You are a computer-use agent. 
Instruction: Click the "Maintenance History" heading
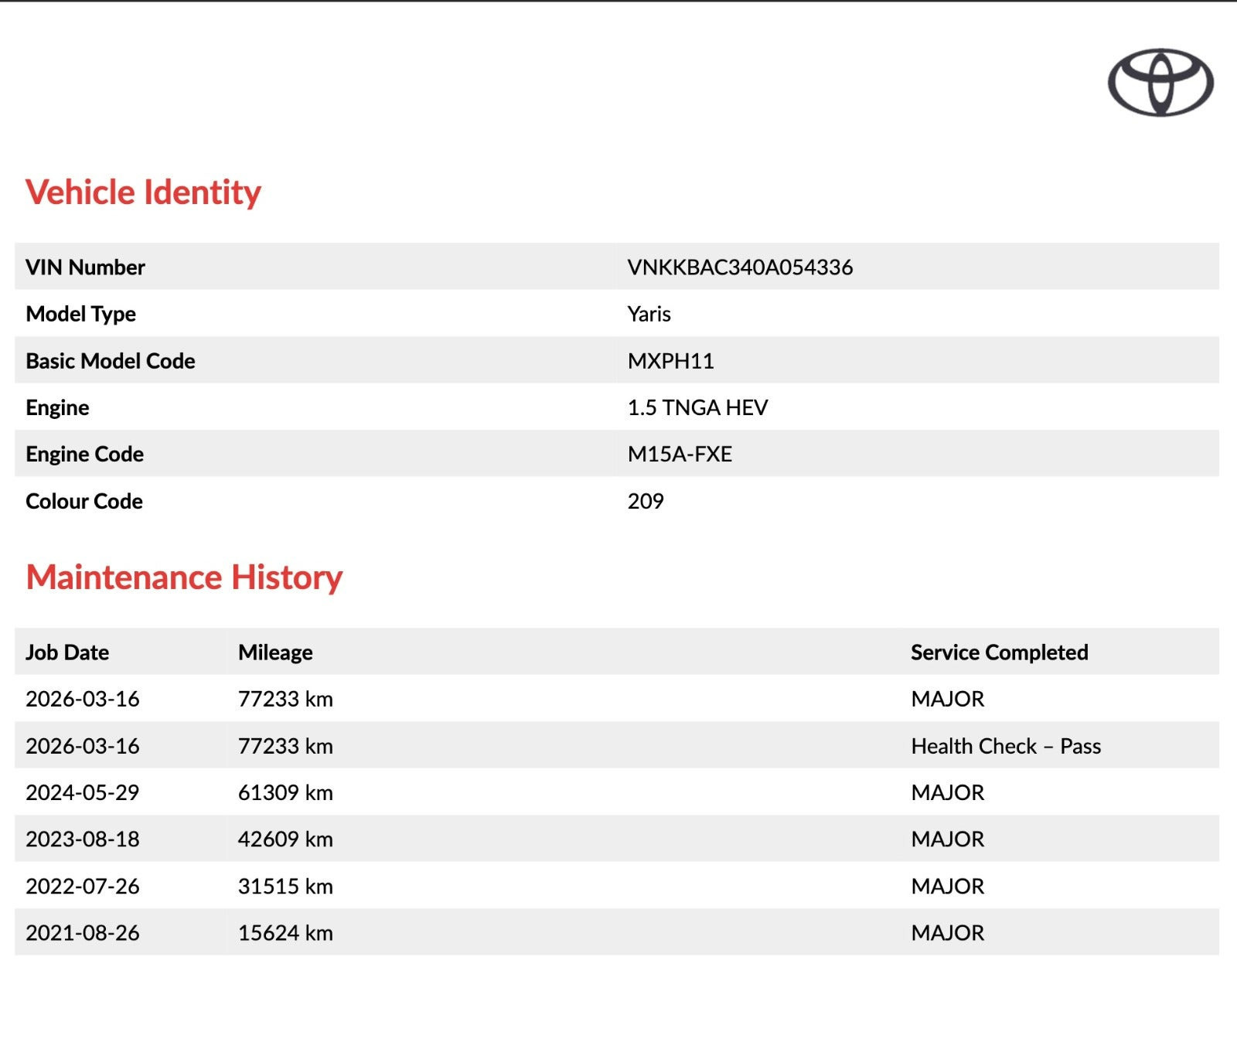tap(184, 577)
